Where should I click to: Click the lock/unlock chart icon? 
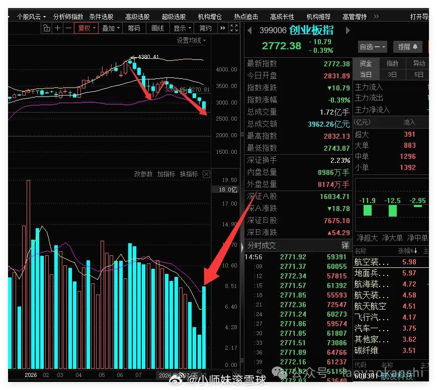(x=47, y=28)
